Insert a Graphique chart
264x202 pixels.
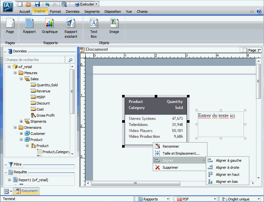(x=50, y=26)
